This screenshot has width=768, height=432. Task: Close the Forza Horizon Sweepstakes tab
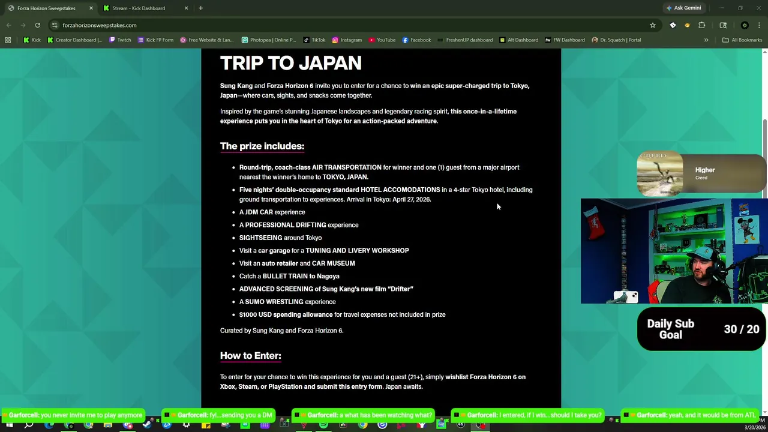tap(91, 8)
